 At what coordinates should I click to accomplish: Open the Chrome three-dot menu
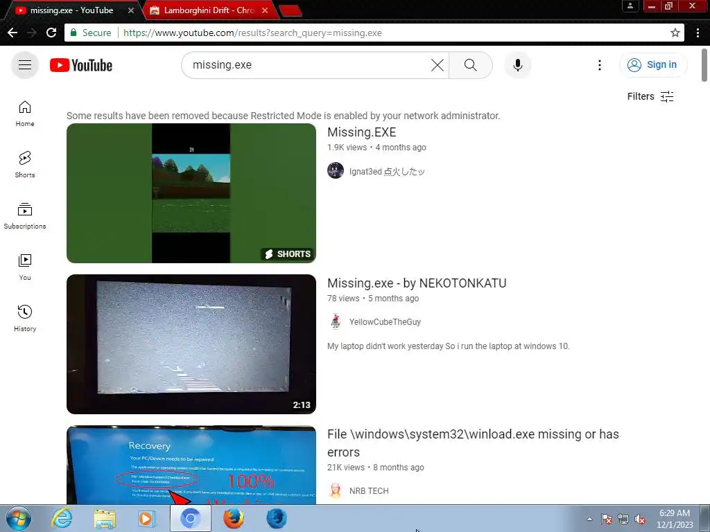[698, 33]
